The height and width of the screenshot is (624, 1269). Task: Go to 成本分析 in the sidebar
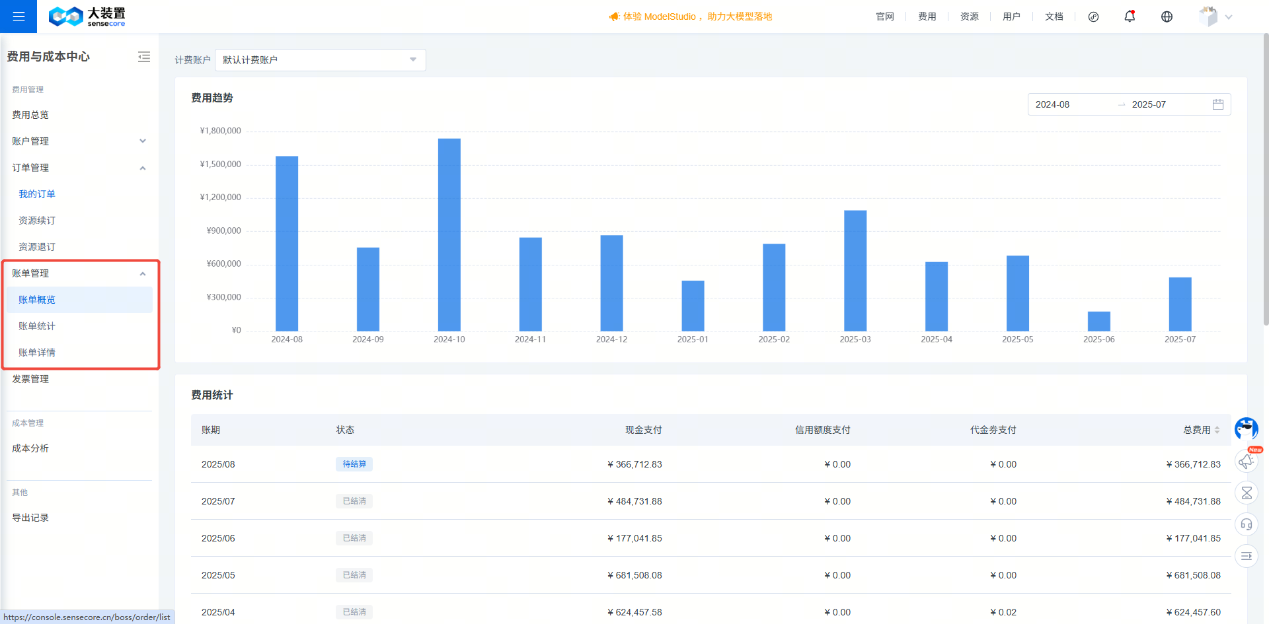point(30,448)
